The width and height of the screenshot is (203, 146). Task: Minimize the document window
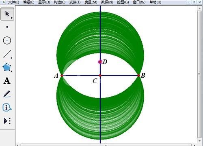coord(188,2)
